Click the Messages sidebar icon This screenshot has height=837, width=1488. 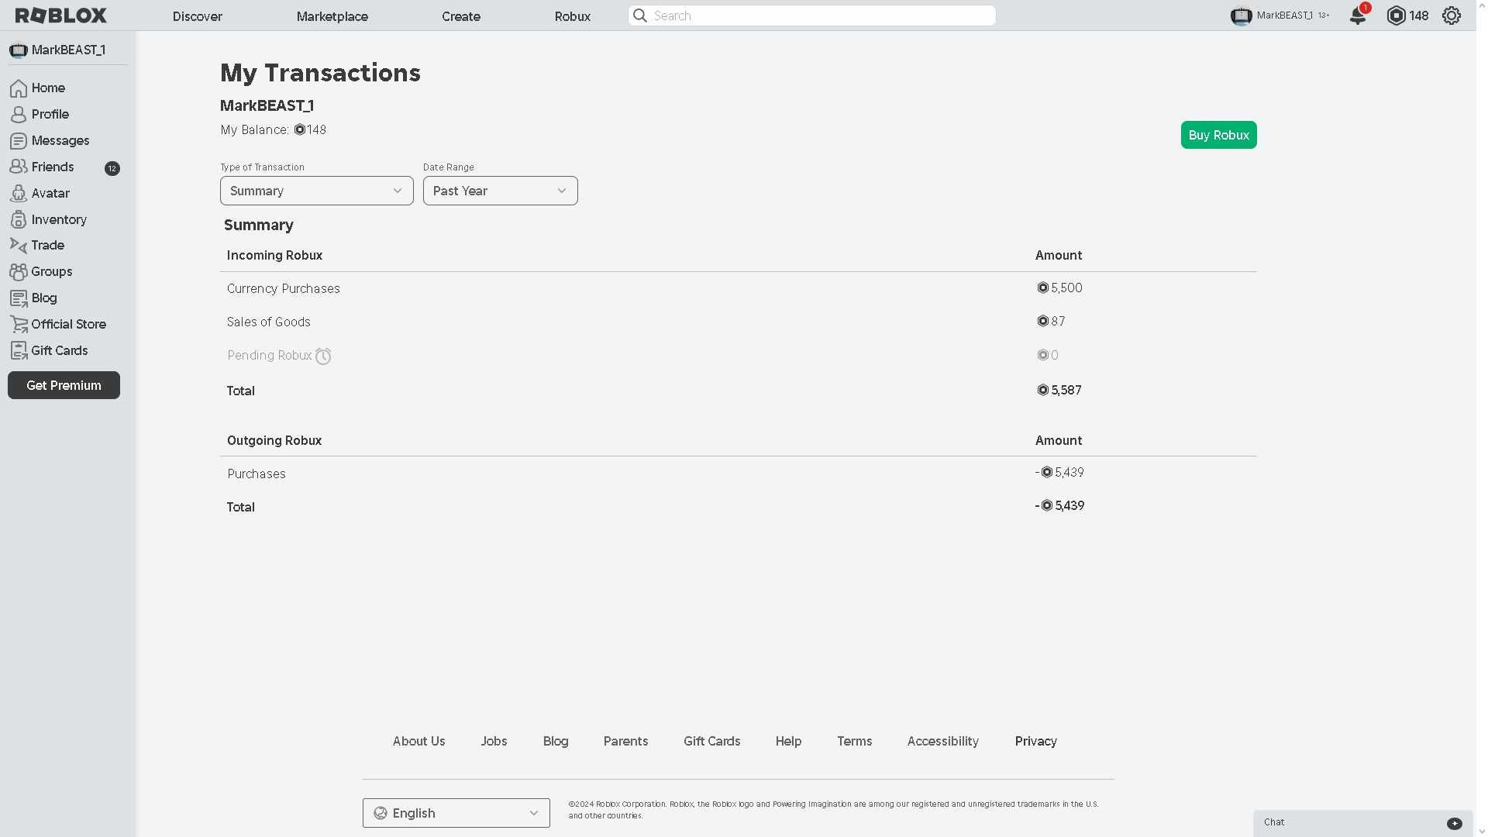coord(19,141)
